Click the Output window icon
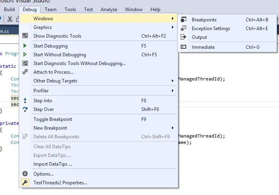 pyautogui.click(x=183, y=37)
